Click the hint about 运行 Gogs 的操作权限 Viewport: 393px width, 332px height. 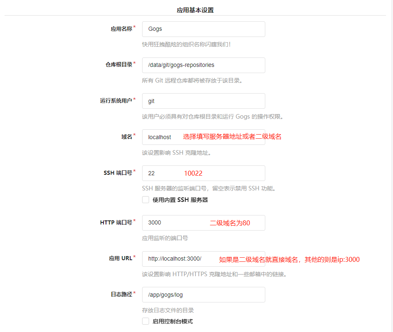(x=213, y=117)
